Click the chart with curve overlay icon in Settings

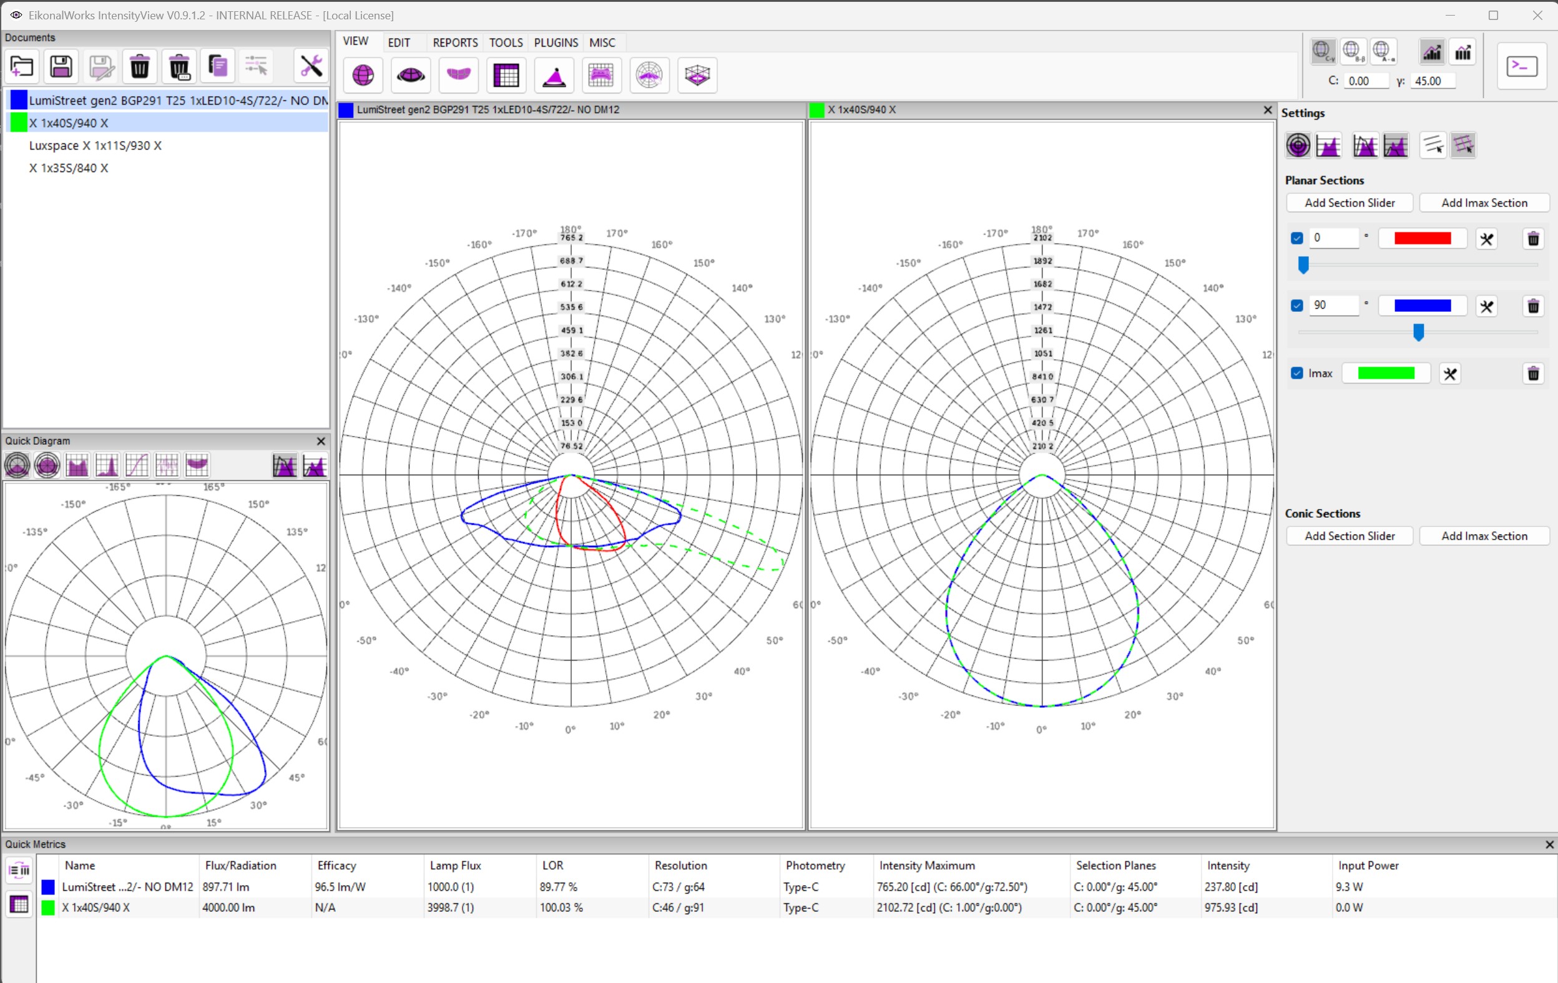pyautogui.click(x=1365, y=145)
